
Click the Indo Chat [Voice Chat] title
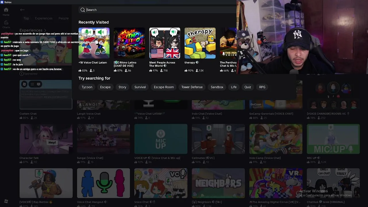(207, 114)
